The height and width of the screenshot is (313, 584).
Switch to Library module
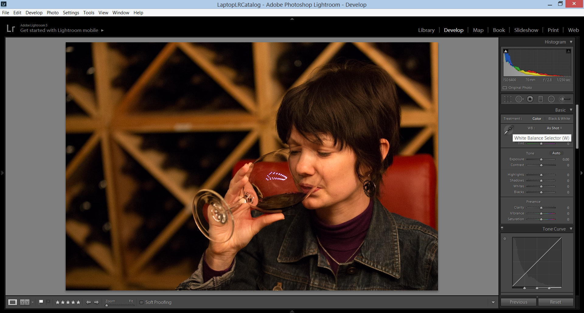(x=426, y=30)
